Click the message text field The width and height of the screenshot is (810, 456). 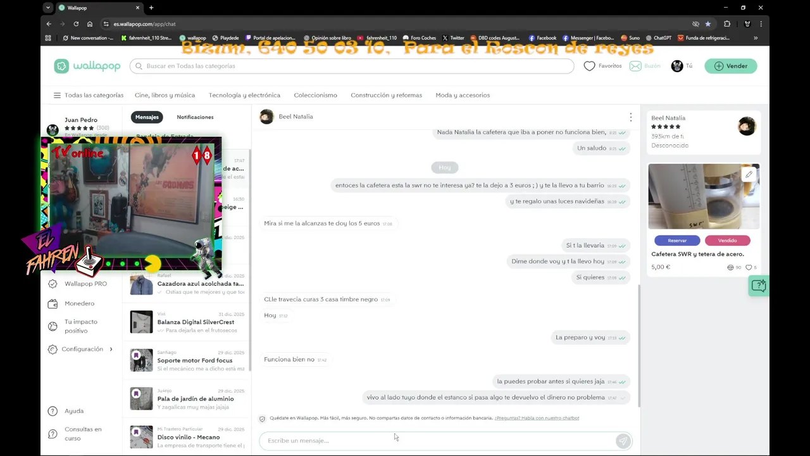coord(437,441)
